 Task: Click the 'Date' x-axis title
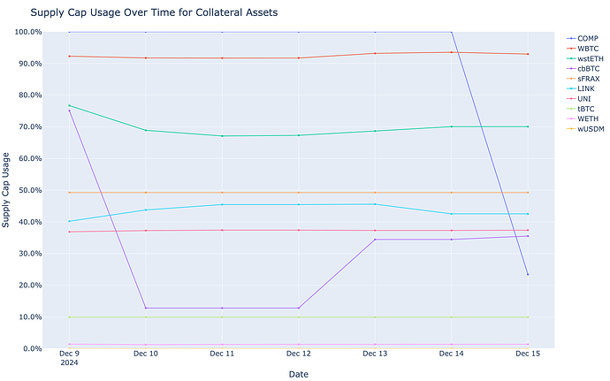(x=298, y=374)
